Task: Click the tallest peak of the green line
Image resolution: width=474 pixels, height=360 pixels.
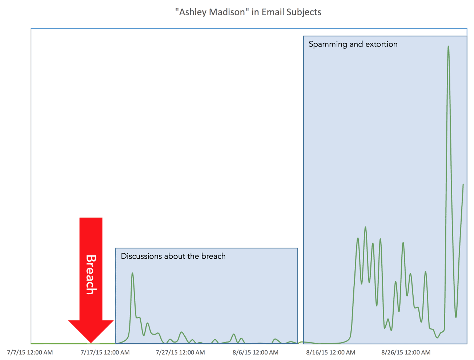Action: pos(448,46)
